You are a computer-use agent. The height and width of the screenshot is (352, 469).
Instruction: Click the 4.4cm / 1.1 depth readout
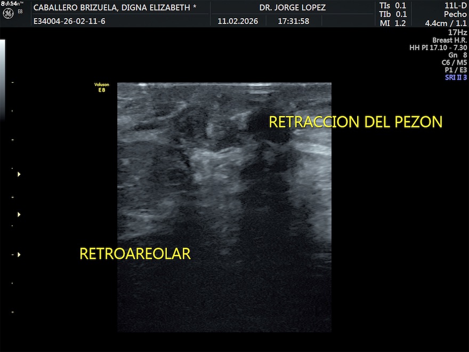(x=446, y=23)
